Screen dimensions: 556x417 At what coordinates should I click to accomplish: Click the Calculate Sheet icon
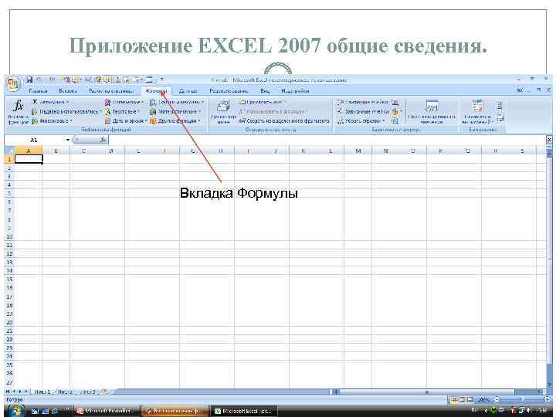[x=500, y=118]
